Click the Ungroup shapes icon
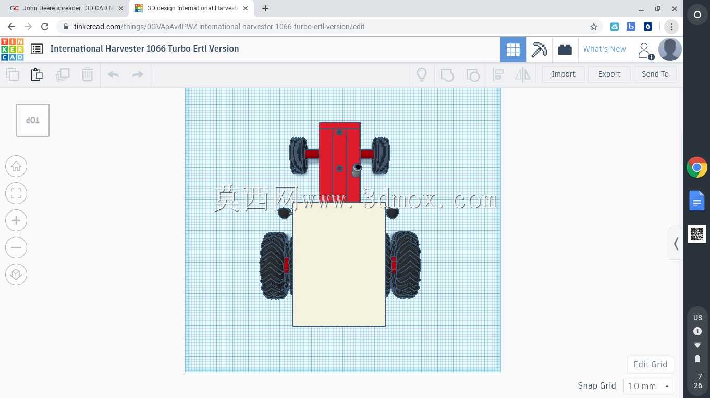The width and height of the screenshot is (710, 398). (473, 75)
